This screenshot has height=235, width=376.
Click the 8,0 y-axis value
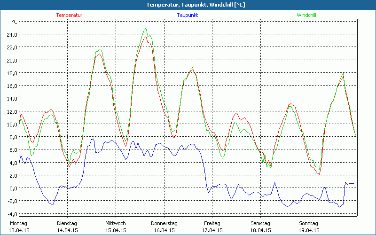point(13,137)
